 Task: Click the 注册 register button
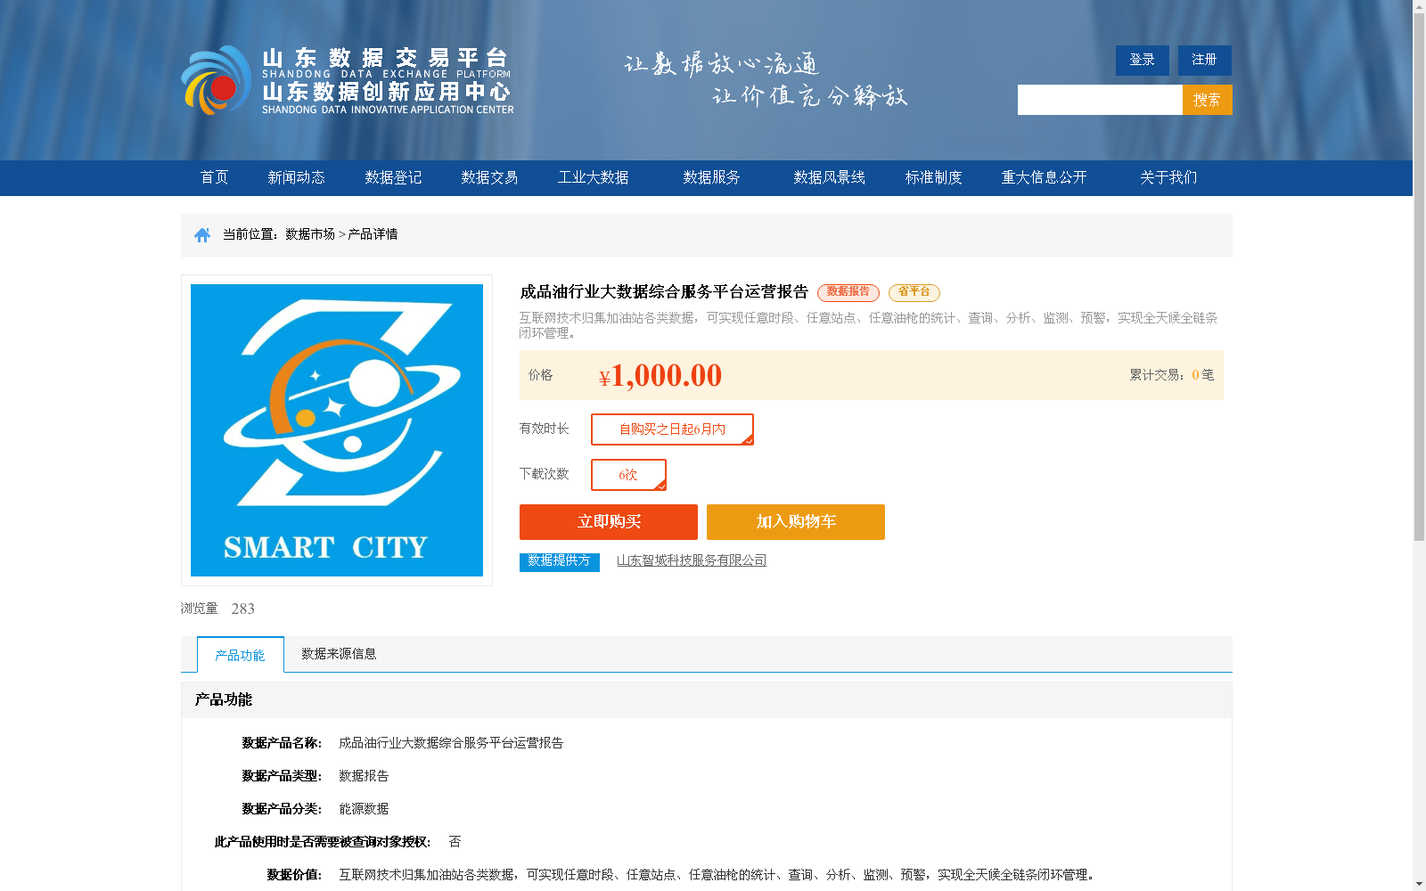(x=1205, y=60)
